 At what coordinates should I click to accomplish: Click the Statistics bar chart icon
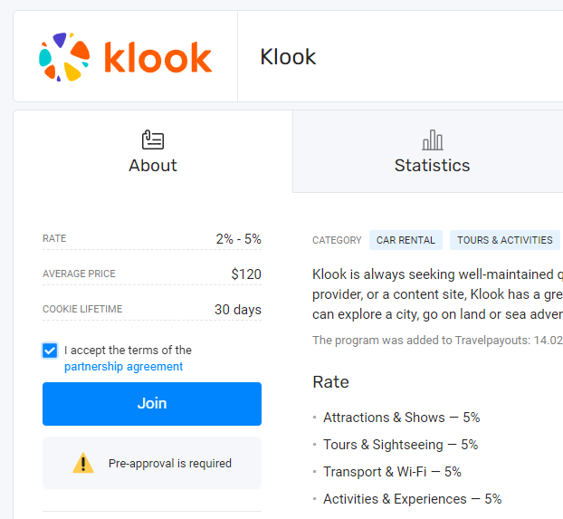click(433, 139)
